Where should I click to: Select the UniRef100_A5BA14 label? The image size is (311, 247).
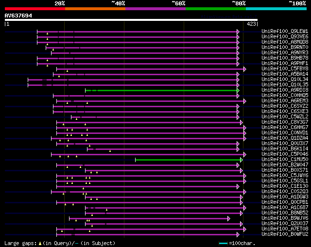click(285, 74)
